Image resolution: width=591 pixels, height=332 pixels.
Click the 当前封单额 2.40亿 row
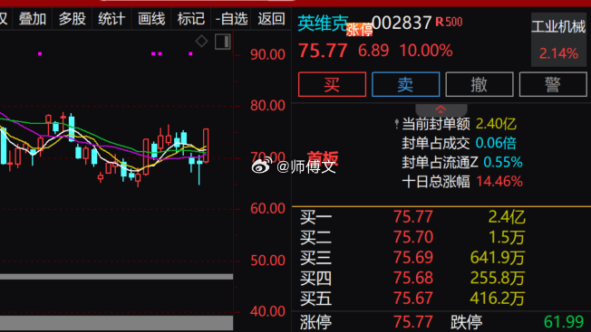point(459,124)
